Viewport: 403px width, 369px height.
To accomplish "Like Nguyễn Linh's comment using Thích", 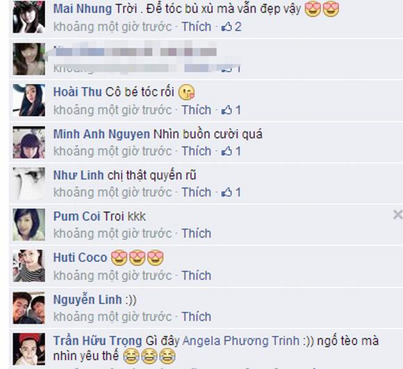I will coord(197,317).
